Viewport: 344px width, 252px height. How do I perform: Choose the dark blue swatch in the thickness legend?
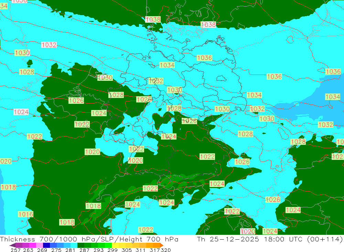(x=46, y=245)
